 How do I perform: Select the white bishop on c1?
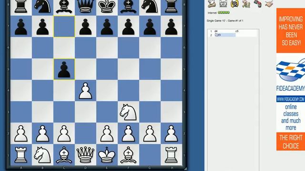[x=64, y=155]
